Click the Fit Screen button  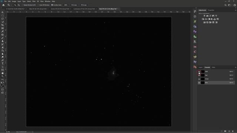74,5
